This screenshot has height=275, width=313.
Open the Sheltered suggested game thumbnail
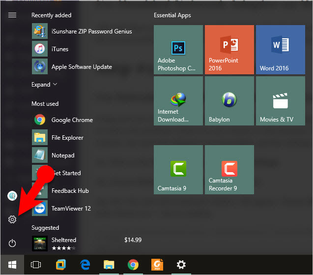(x=40, y=244)
